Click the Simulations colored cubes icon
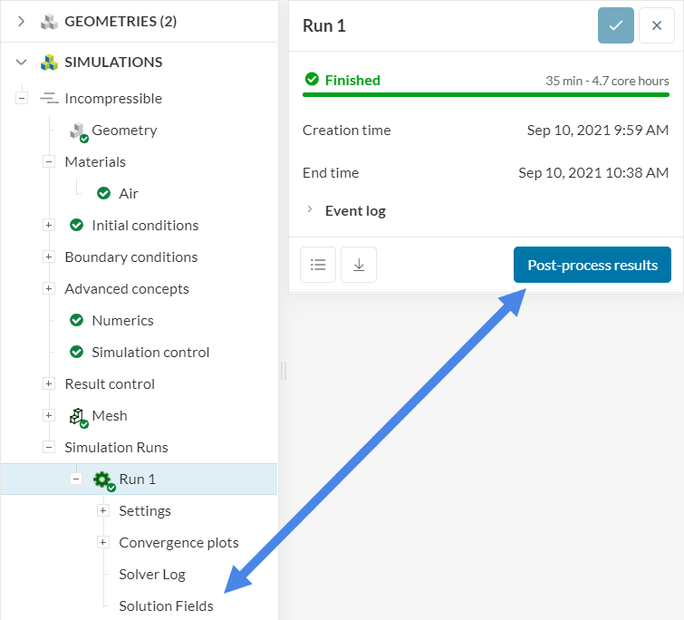The width and height of the screenshot is (684, 620). point(49,63)
